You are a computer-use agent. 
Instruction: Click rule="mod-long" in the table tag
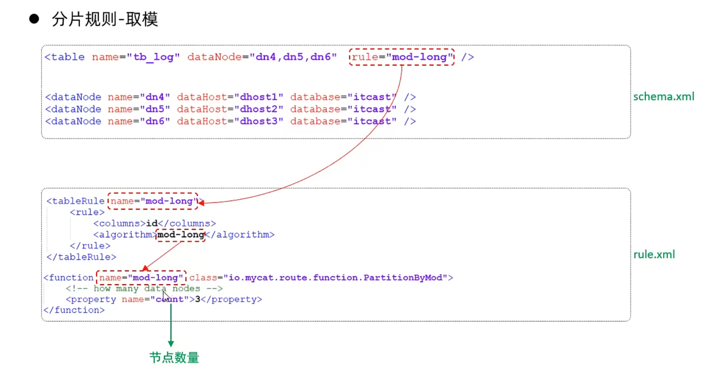click(402, 57)
